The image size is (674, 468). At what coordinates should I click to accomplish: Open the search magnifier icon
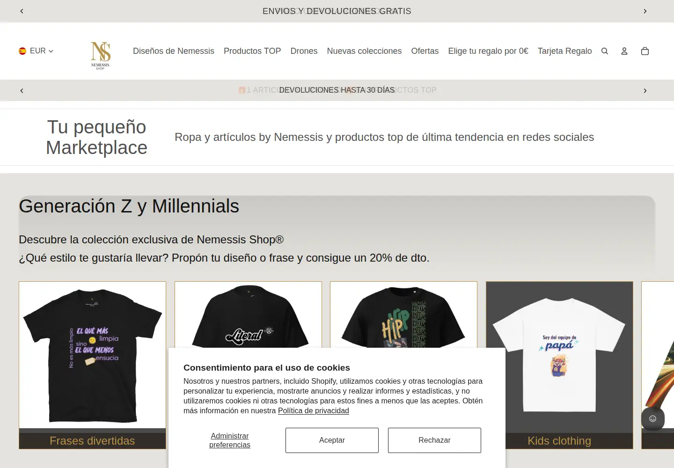[x=605, y=51]
